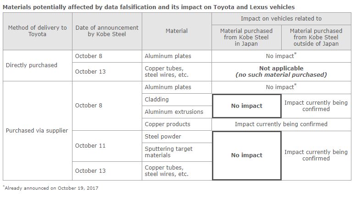Click the footnote about October 19, 2017

[x=50, y=187]
